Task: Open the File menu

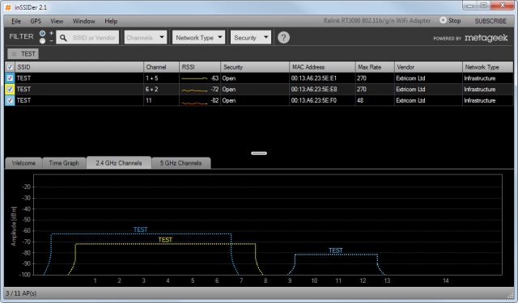Action: pyautogui.click(x=16, y=21)
